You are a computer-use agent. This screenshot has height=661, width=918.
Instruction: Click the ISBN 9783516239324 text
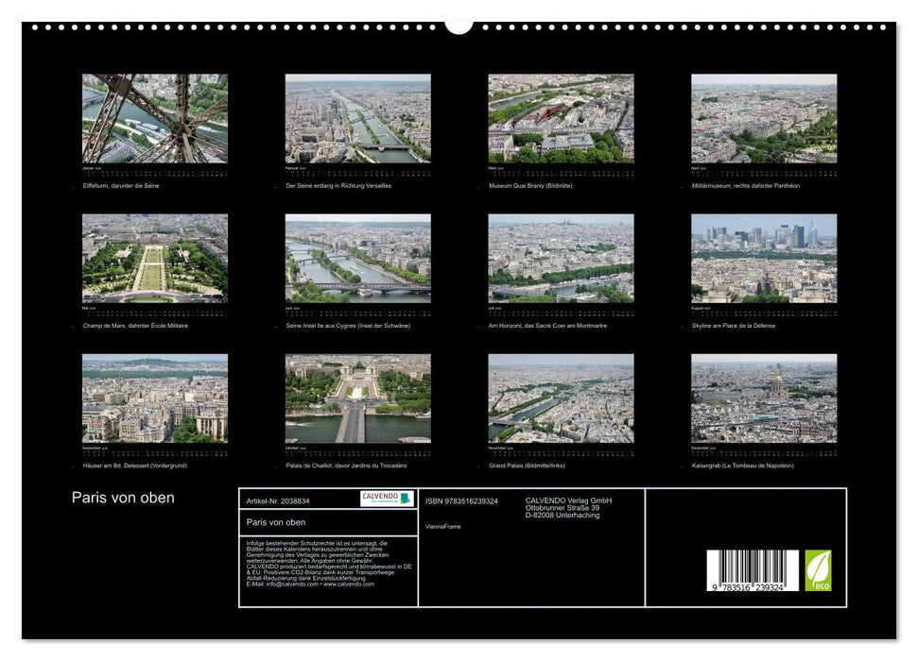point(462,500)
